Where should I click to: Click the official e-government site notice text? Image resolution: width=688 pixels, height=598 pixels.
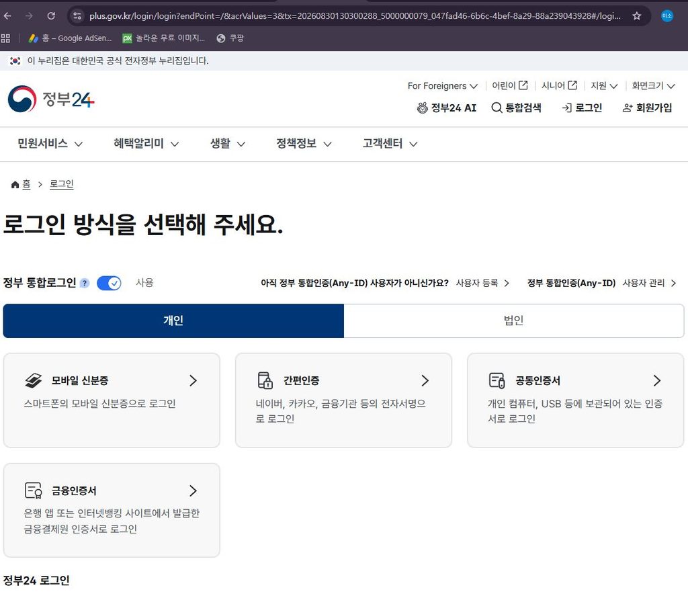click(118, 61)
